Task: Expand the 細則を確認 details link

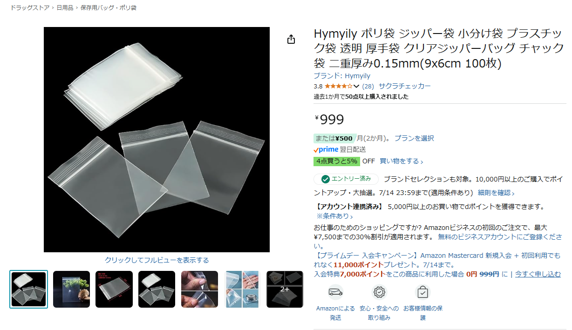Action: (x=496, y=193)
